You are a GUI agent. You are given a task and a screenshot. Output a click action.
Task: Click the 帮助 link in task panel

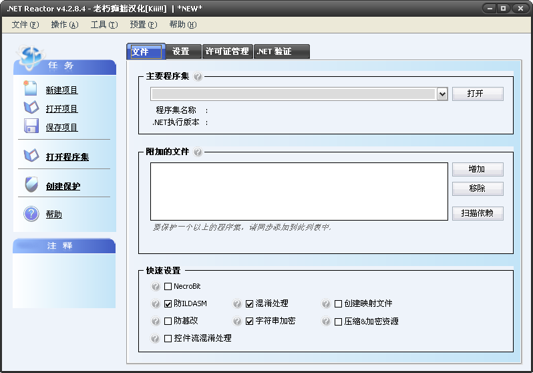(x=54, y=215)
